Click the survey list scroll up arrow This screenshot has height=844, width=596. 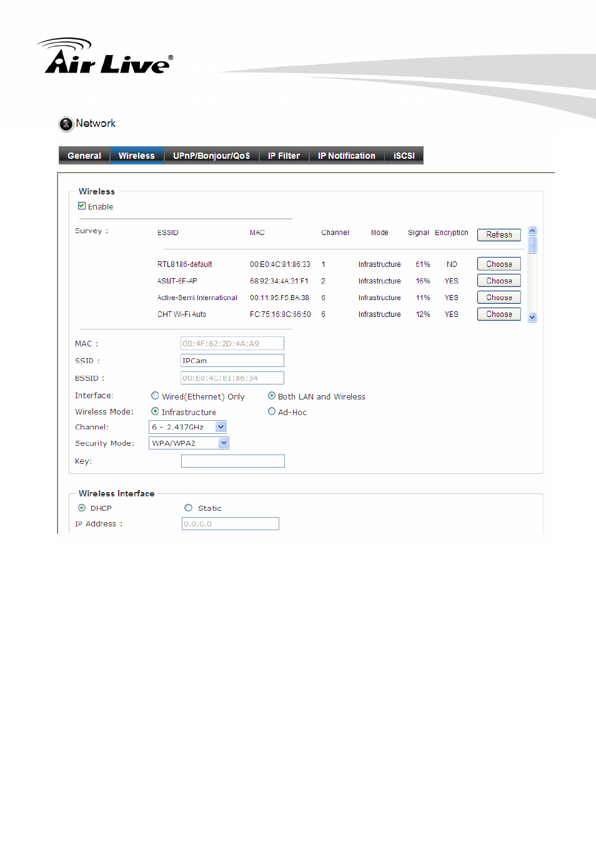[x=532, y=231]
